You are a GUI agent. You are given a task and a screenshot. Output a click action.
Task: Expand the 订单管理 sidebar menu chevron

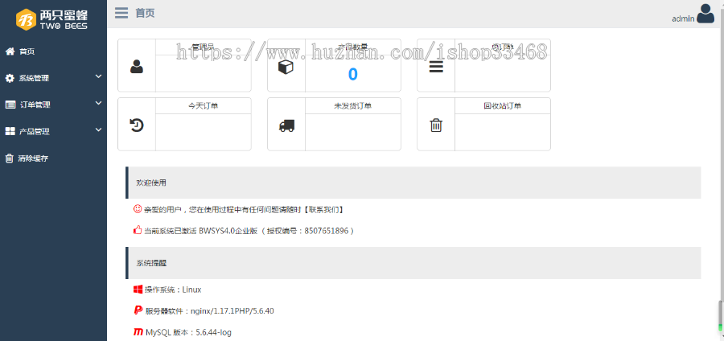tap(98, 104)
